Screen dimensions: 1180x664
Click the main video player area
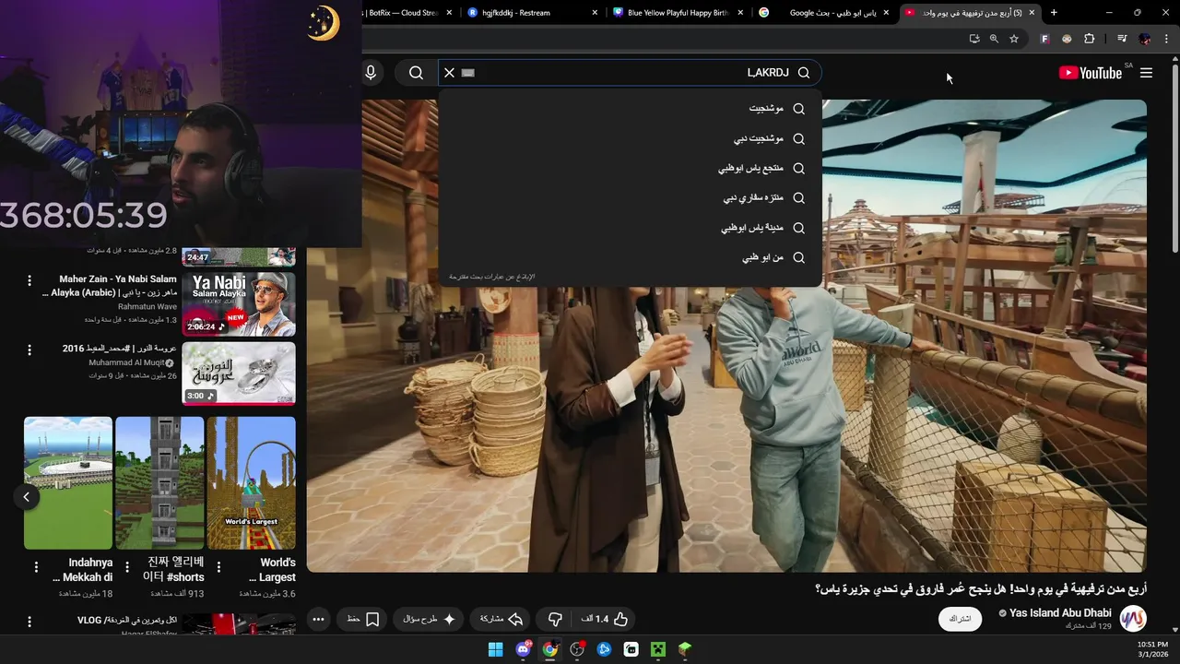click(x=726, y=336)
